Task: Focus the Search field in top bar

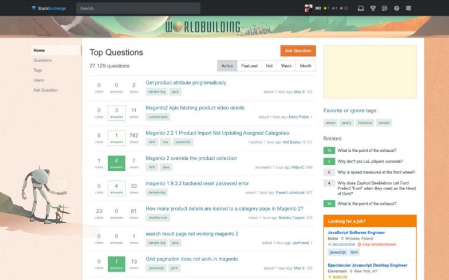Action: click(138, 8)
